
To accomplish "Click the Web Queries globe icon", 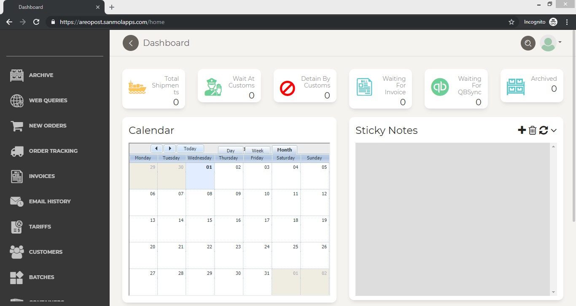I will pos(17,101).
